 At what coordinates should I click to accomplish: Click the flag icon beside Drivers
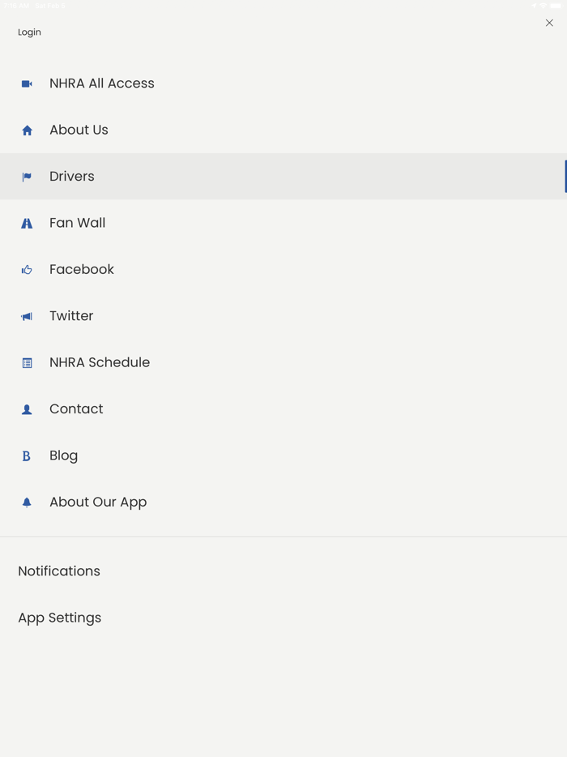[x=27, y=177]
